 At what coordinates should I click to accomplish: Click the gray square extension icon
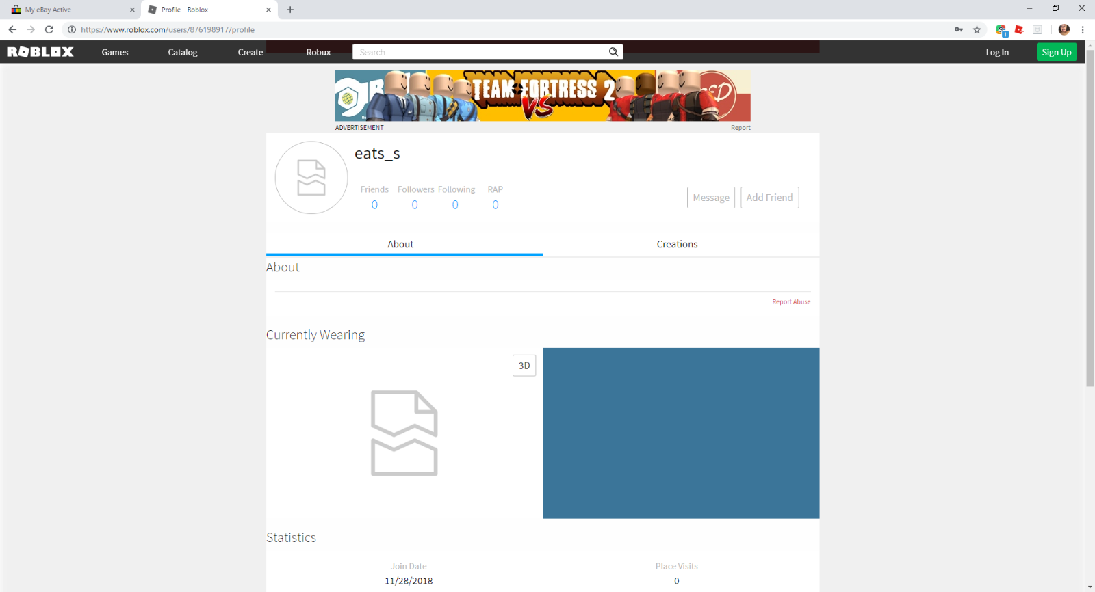click(1038, 29)
